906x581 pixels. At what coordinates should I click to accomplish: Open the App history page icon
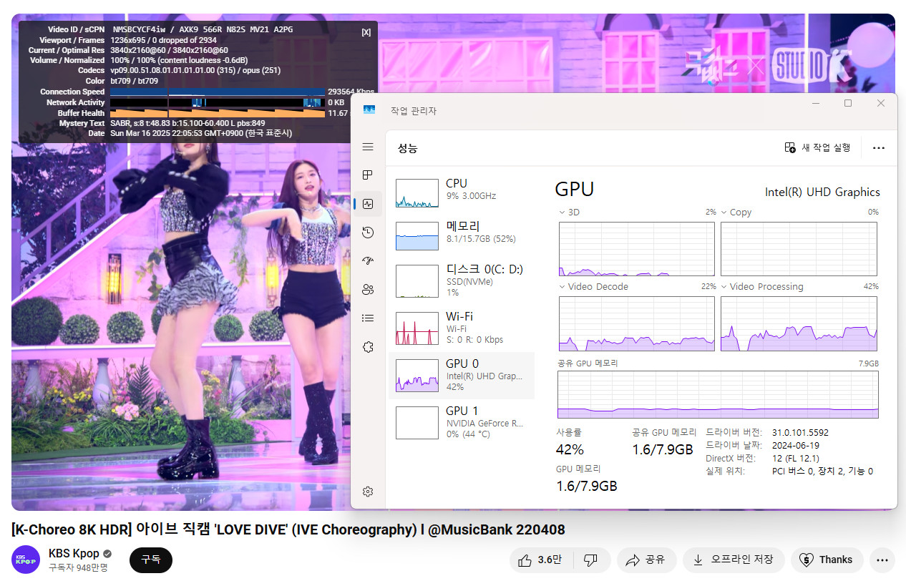coord(368,233)
